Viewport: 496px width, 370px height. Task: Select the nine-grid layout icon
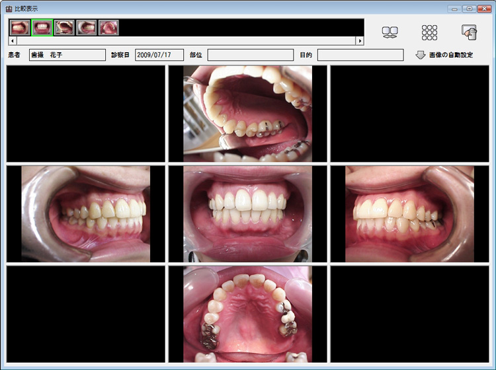click(429, 32)
